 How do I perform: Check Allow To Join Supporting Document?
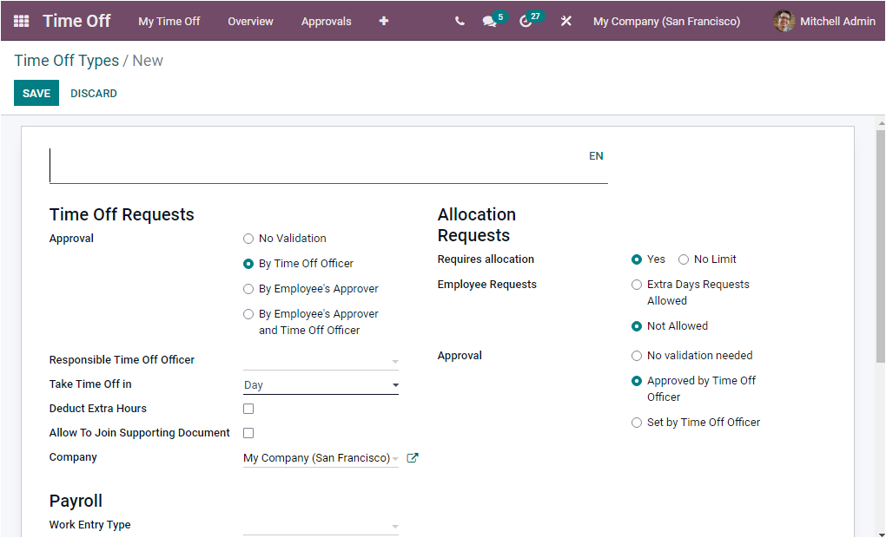pos(248,432)
